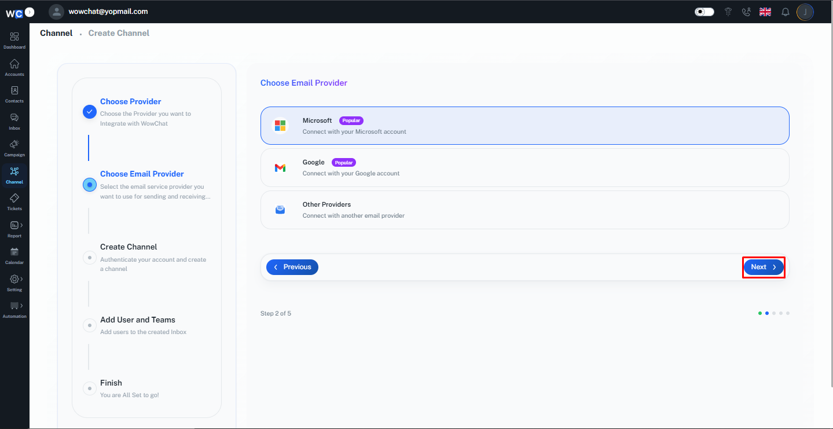Select the Google provider option
833x429 pixels.
click(525, 168)
